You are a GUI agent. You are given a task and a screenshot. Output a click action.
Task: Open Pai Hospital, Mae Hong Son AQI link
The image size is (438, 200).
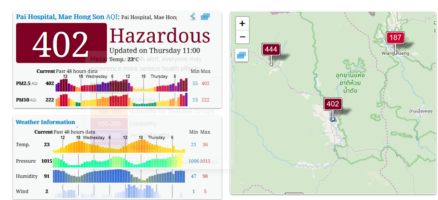[60, 17]
